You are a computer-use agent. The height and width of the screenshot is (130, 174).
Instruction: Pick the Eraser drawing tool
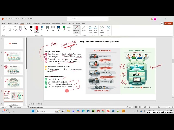point(20,28)
